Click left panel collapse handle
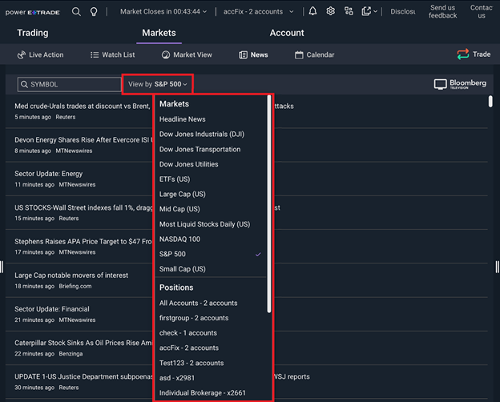The width and height of the screenshot is (500, 402). tap(2, 267)
